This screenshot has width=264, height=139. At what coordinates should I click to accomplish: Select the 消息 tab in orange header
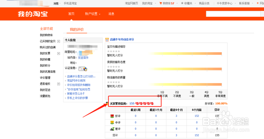click(x=111, y=14)
